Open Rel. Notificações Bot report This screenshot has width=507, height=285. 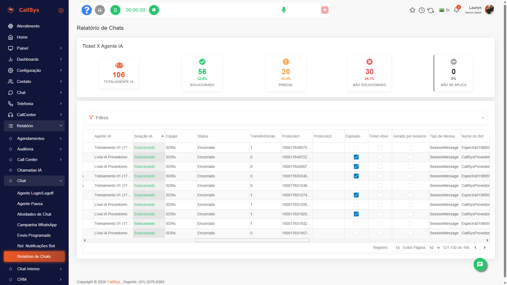[36, 246]
